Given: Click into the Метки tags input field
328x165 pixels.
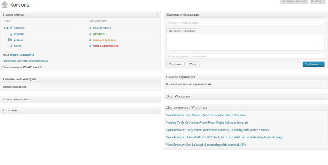Looking at the screenshot, I should point(245,56).
